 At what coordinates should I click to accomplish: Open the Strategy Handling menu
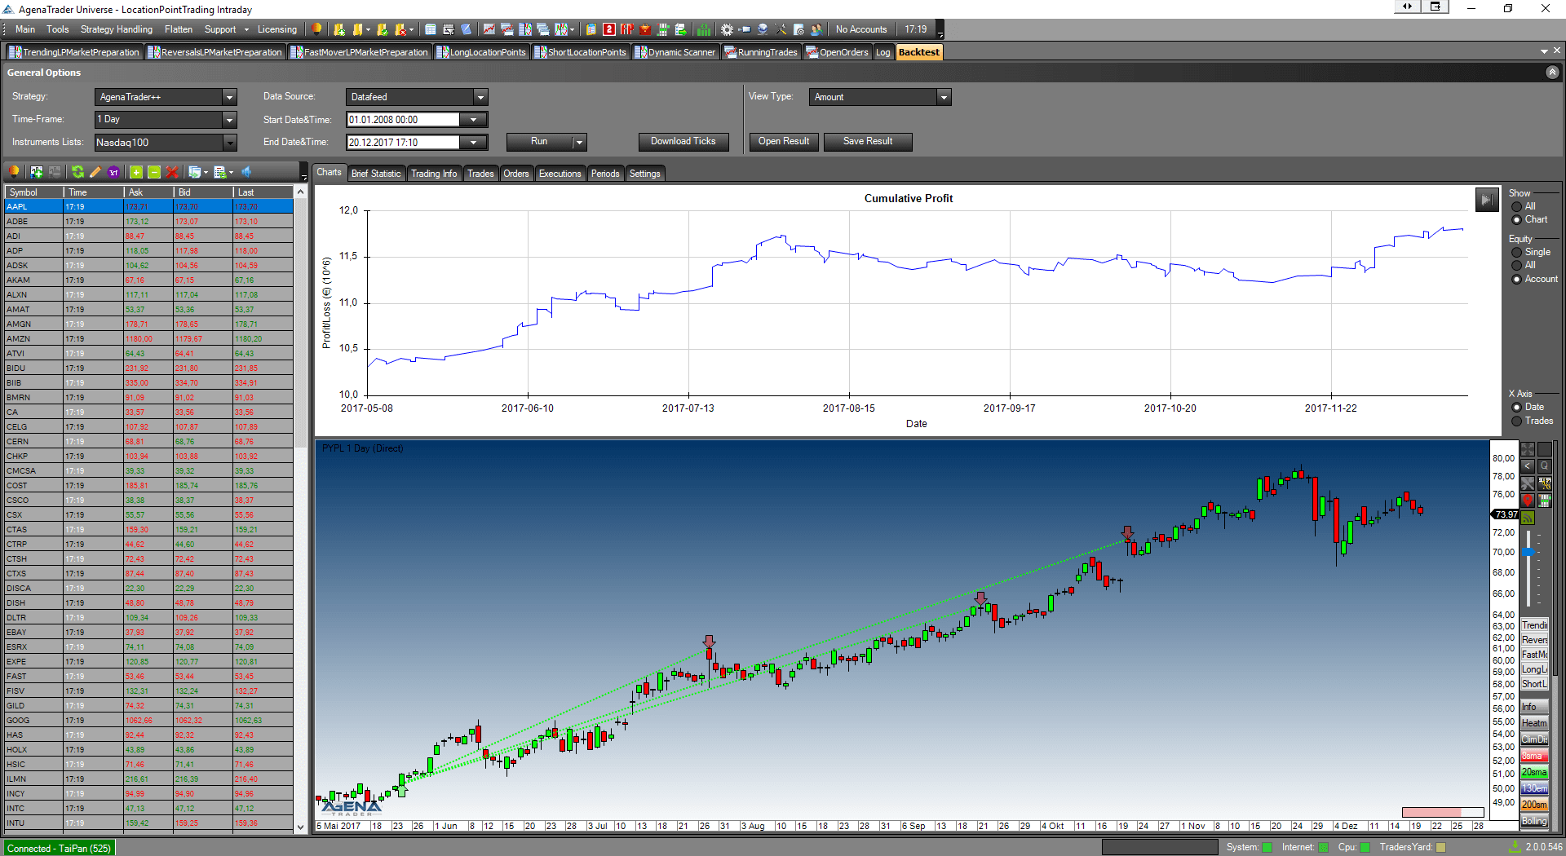coord(117,29)
